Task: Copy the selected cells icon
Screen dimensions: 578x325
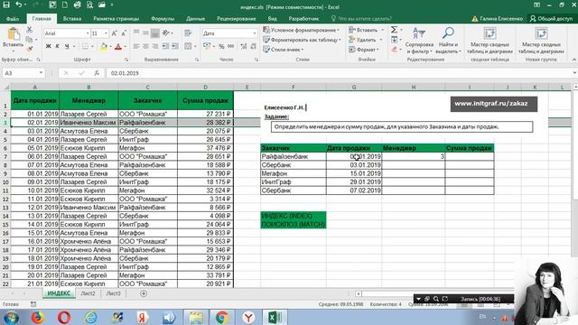Action: (30, 40)
